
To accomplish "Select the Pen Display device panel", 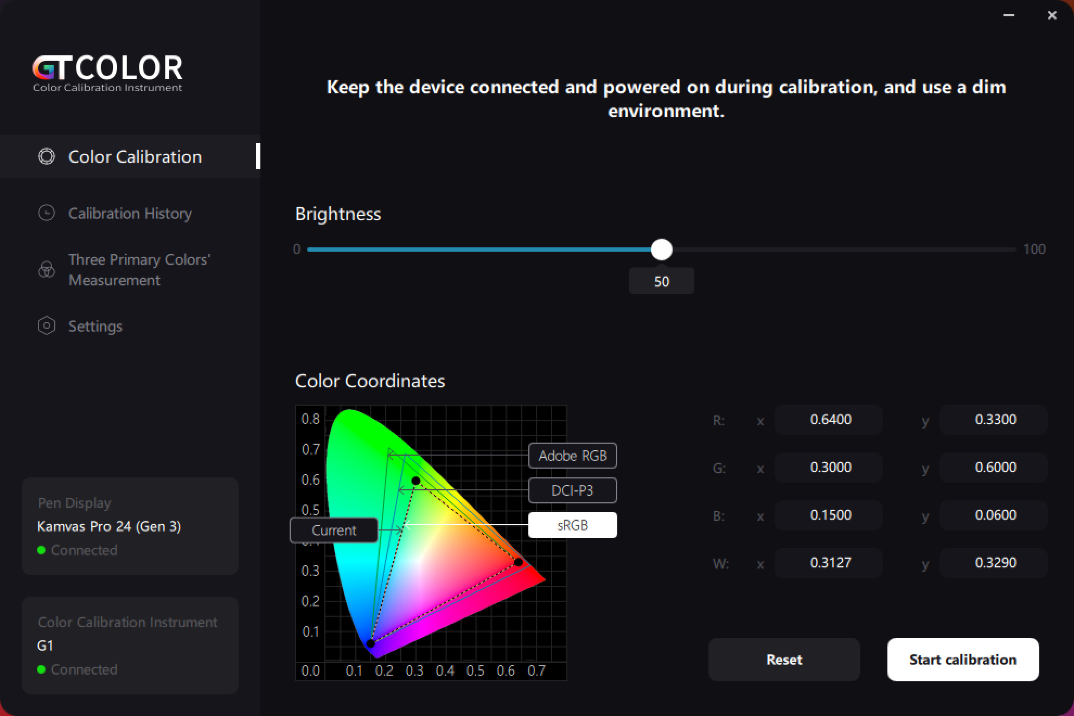I will (x=130, y=526).
